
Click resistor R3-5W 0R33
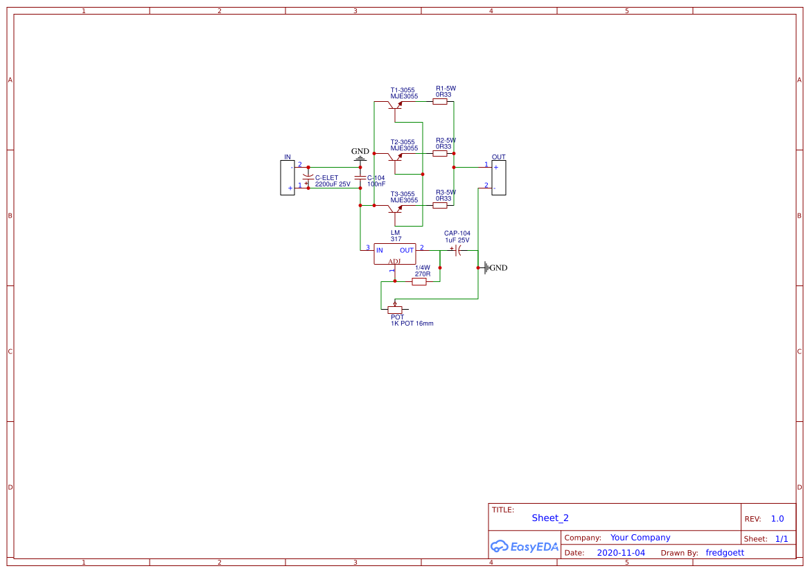point(441,205)
